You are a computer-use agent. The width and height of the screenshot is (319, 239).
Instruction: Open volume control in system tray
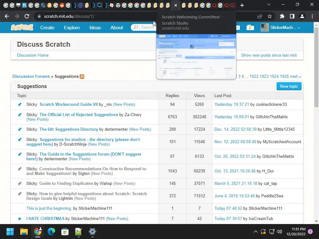[x=279, y=232]
